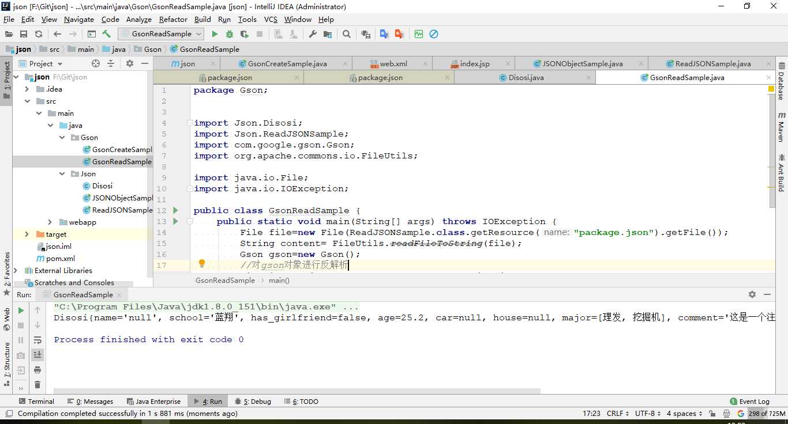The width and height of the screenshot is (788, 424).
Task: Build the project with the hammer icon
Action: click(107, 34)
